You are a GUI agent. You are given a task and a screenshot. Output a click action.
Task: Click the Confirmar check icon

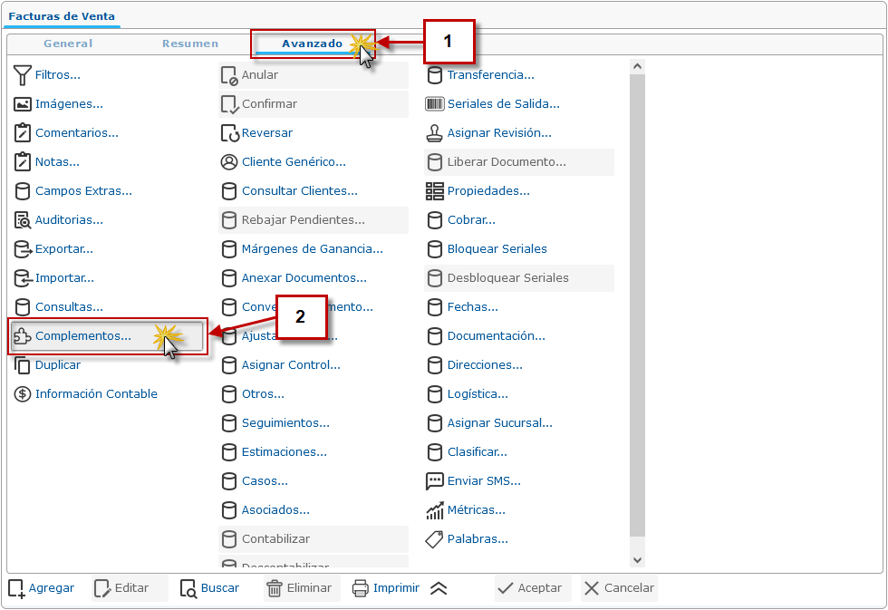coord(228,104)
